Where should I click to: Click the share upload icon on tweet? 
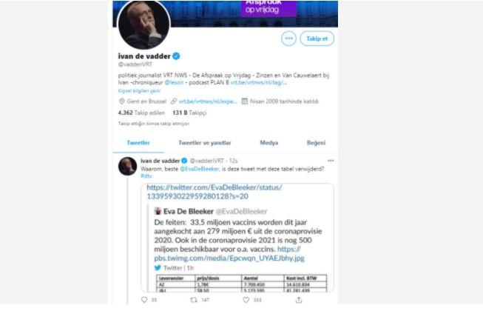click(299, 300)
